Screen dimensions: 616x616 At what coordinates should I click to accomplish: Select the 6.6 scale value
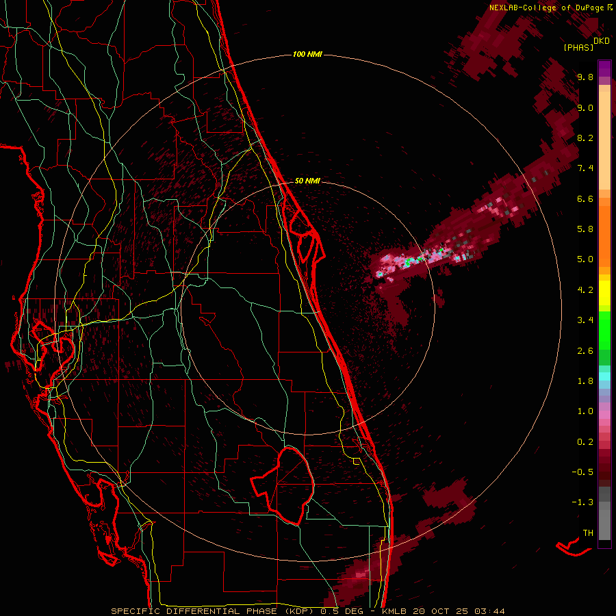(x=585, y=198)
